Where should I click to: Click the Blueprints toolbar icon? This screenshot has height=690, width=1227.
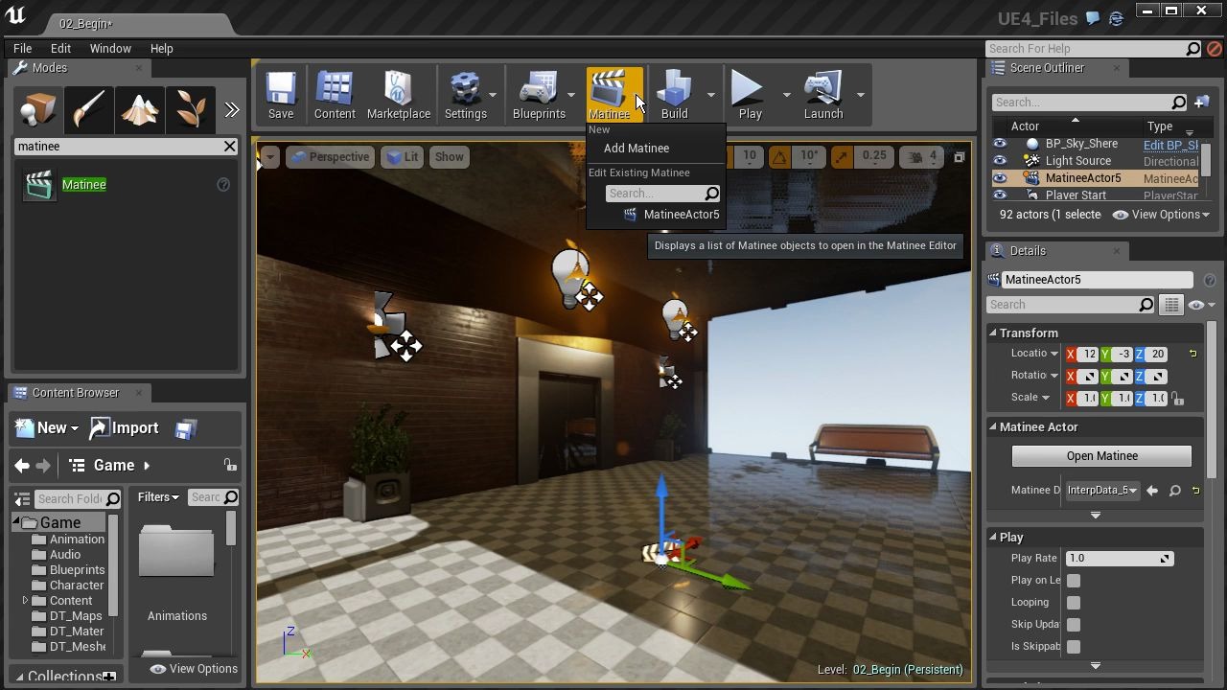[539, 95]
